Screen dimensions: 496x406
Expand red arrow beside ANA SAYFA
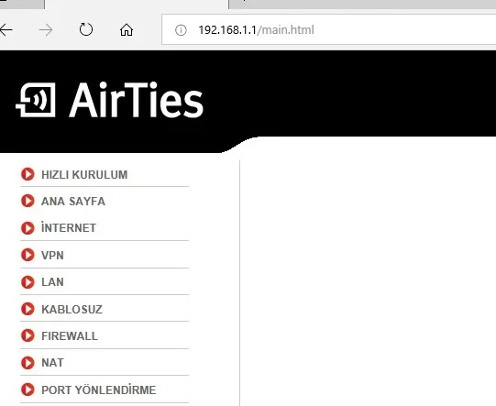pyautogui.click(x=28, y=201)
